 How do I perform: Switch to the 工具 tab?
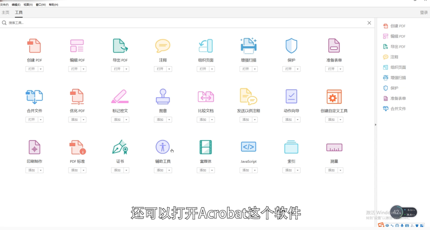[19, 12]
